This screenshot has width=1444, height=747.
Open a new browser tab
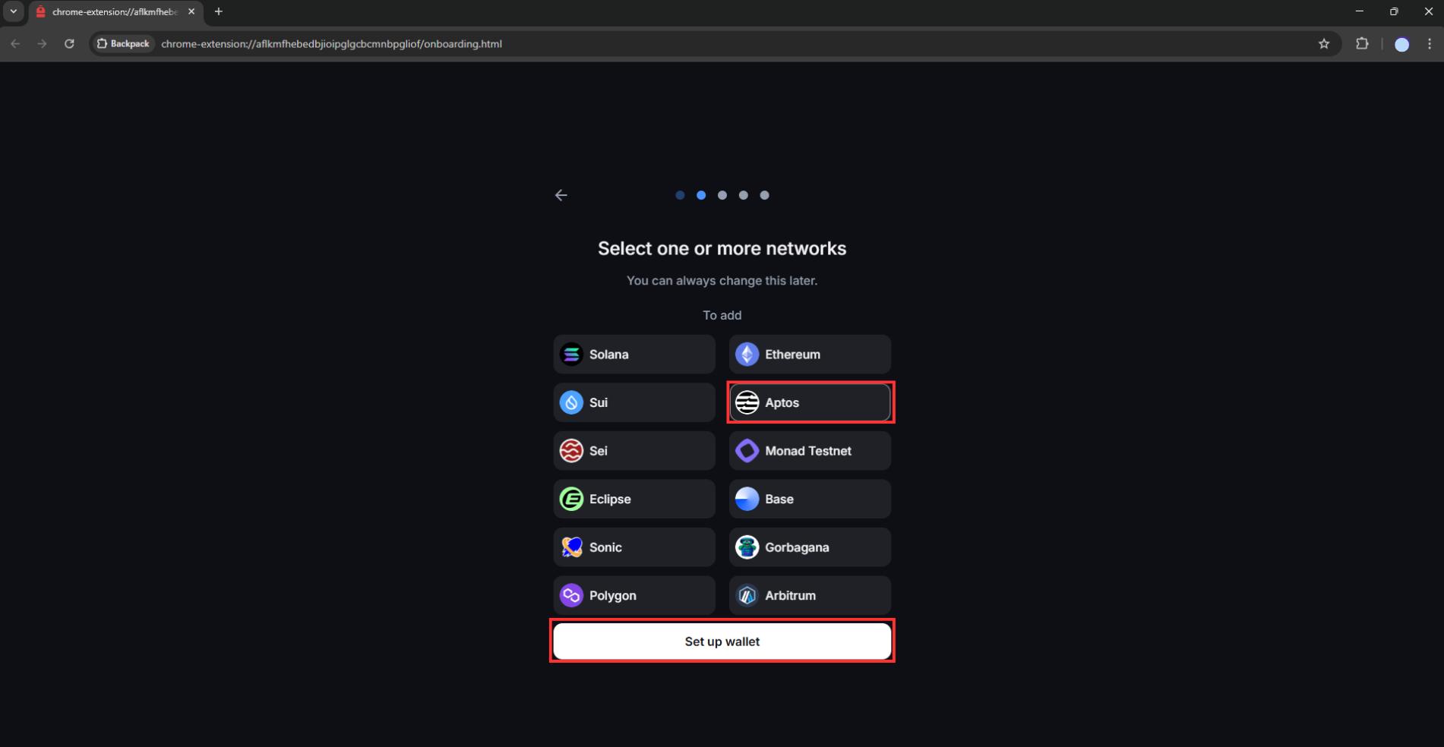tap(219, 11)
